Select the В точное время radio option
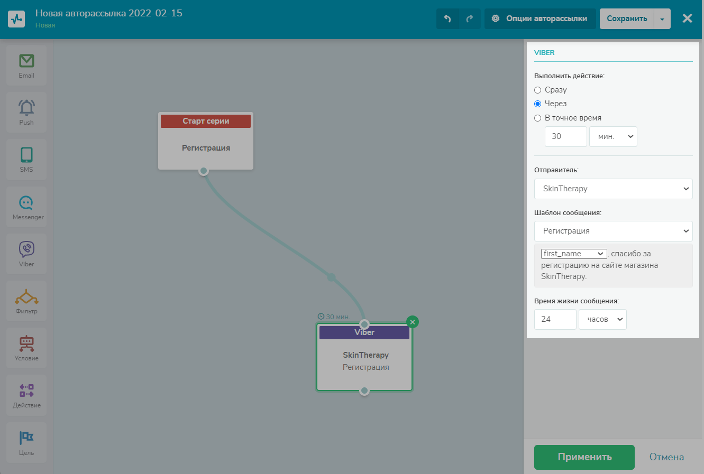The width and height of the screenshot is (704, 474). pyautogui.click(x=537, y=118)
